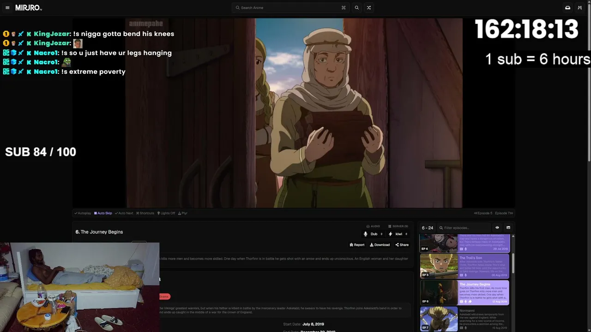
Task: Focus the Search Anime field
Action: (290, 8)
